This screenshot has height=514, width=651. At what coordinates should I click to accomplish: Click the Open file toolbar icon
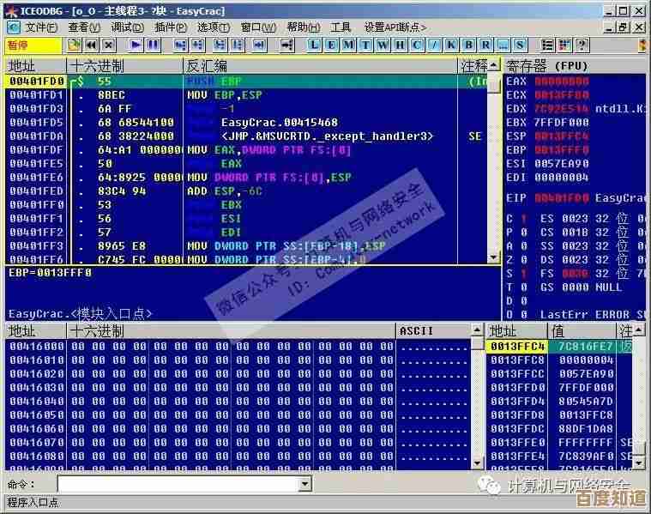(75, 45)
